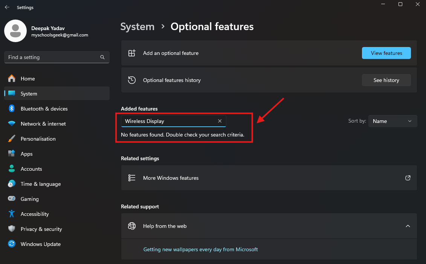Open the user profile avatar picture
This screenshot has width=426, height=264.
point(15,31)
